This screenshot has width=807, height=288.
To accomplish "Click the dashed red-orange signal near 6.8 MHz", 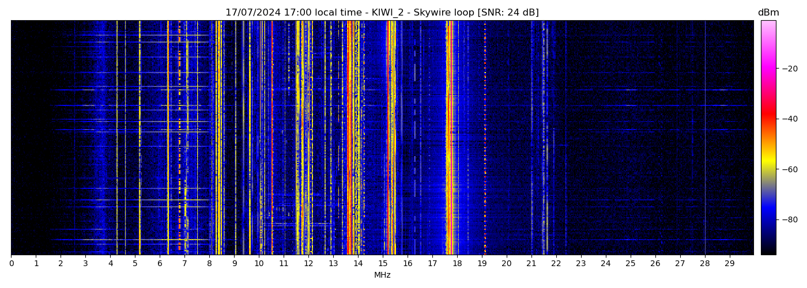I will coord(179,138).
